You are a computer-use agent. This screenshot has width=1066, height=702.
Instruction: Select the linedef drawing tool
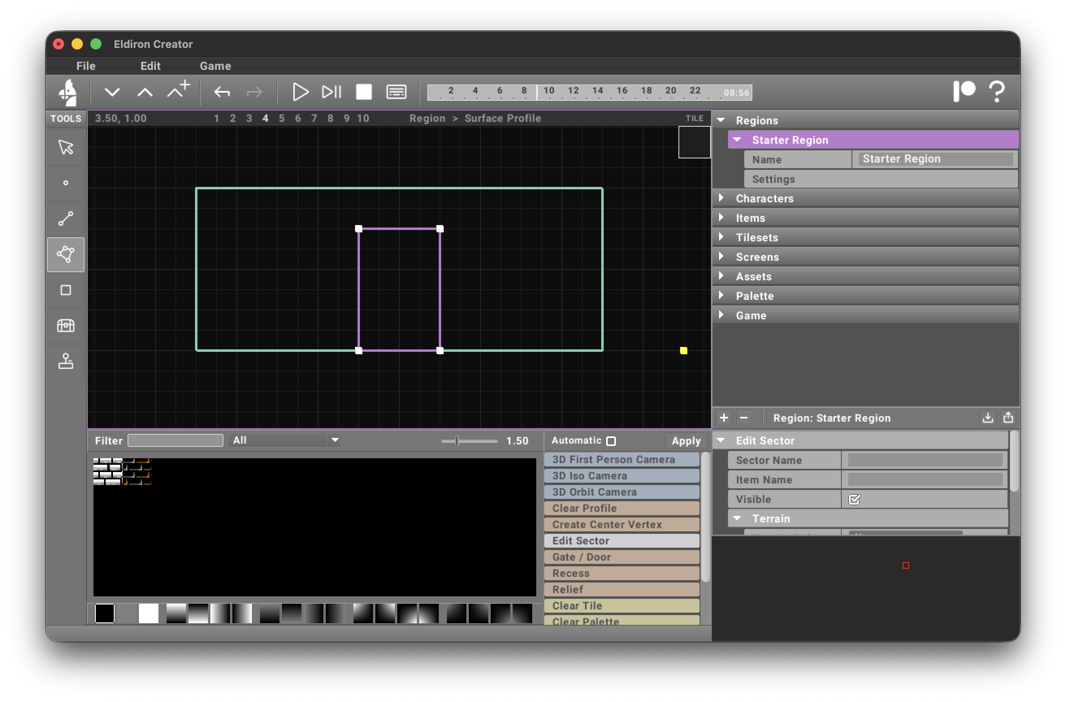[x=65, y=218]
